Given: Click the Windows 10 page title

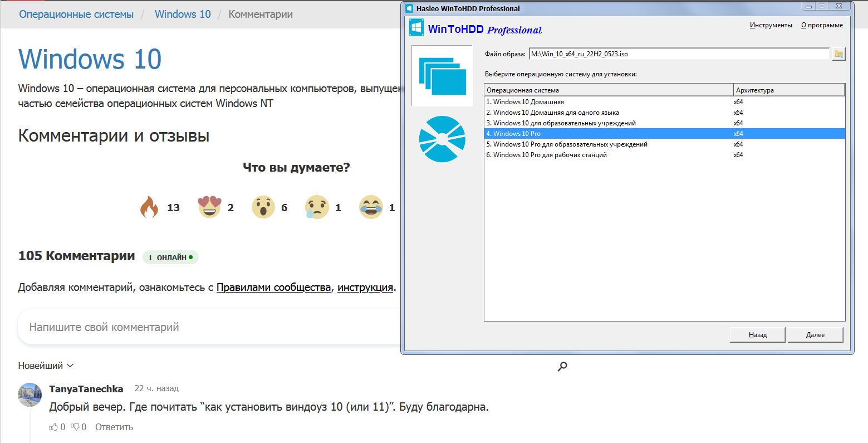Looking at the screenshot, I should [x=90, y=59].
